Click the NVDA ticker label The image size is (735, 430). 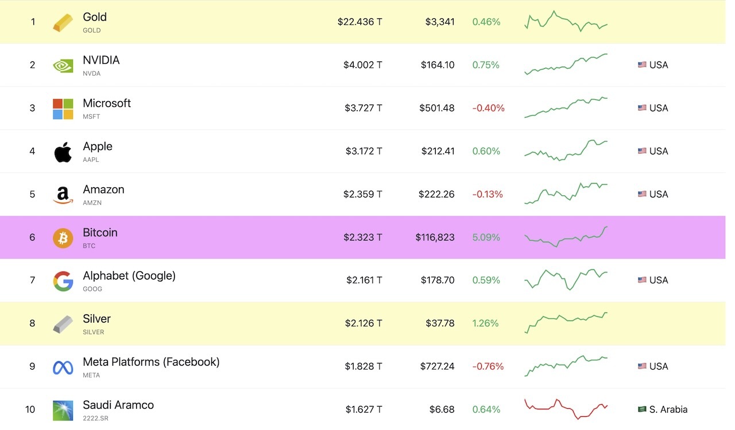(91, 73)
